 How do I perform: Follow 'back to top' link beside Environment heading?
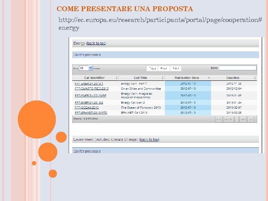(149, 140)
